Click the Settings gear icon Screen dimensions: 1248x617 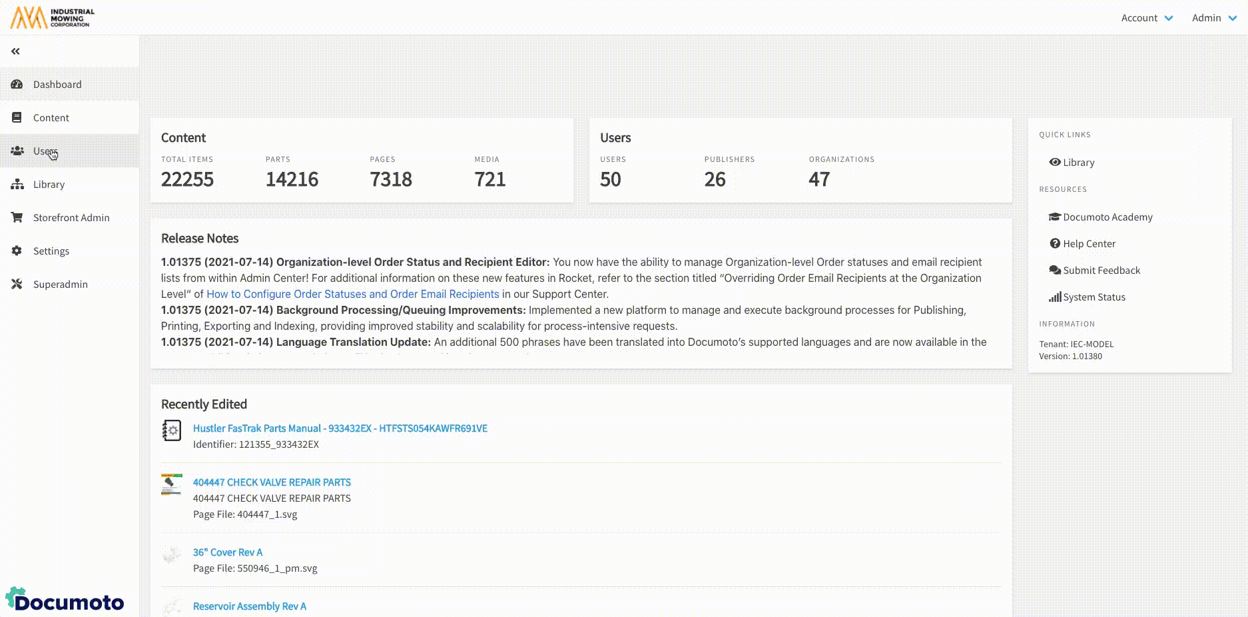[x=17, y=251]
